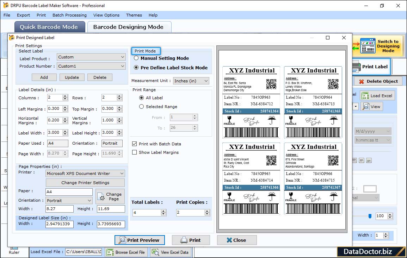Click the 100 zoom value stepper up

pyautogui.click(x=390, y=214)
